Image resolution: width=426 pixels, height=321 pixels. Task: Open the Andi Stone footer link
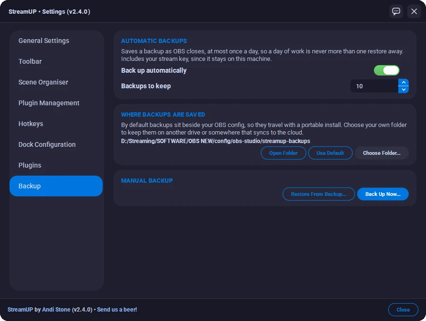56,310
